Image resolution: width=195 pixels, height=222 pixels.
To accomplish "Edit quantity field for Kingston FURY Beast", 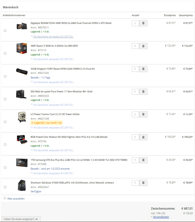I will 135,69.
